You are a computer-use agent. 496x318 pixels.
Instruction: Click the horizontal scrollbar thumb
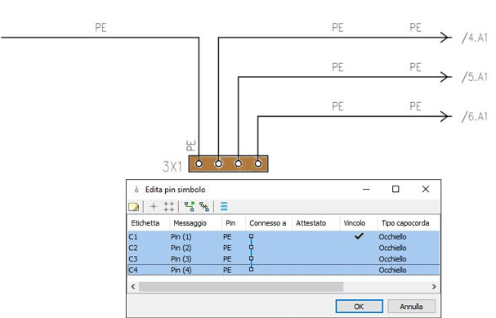[x=241, y=287]
